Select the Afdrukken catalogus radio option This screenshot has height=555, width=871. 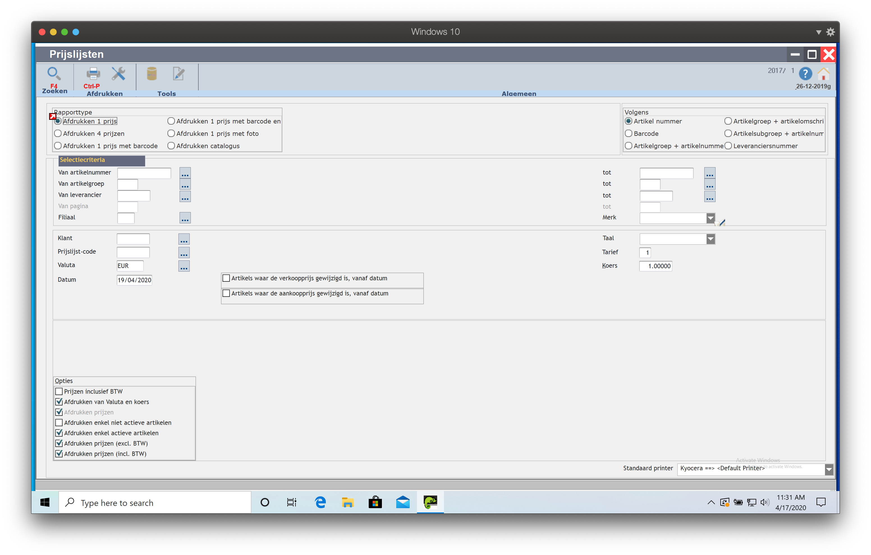tap(171, 146)
